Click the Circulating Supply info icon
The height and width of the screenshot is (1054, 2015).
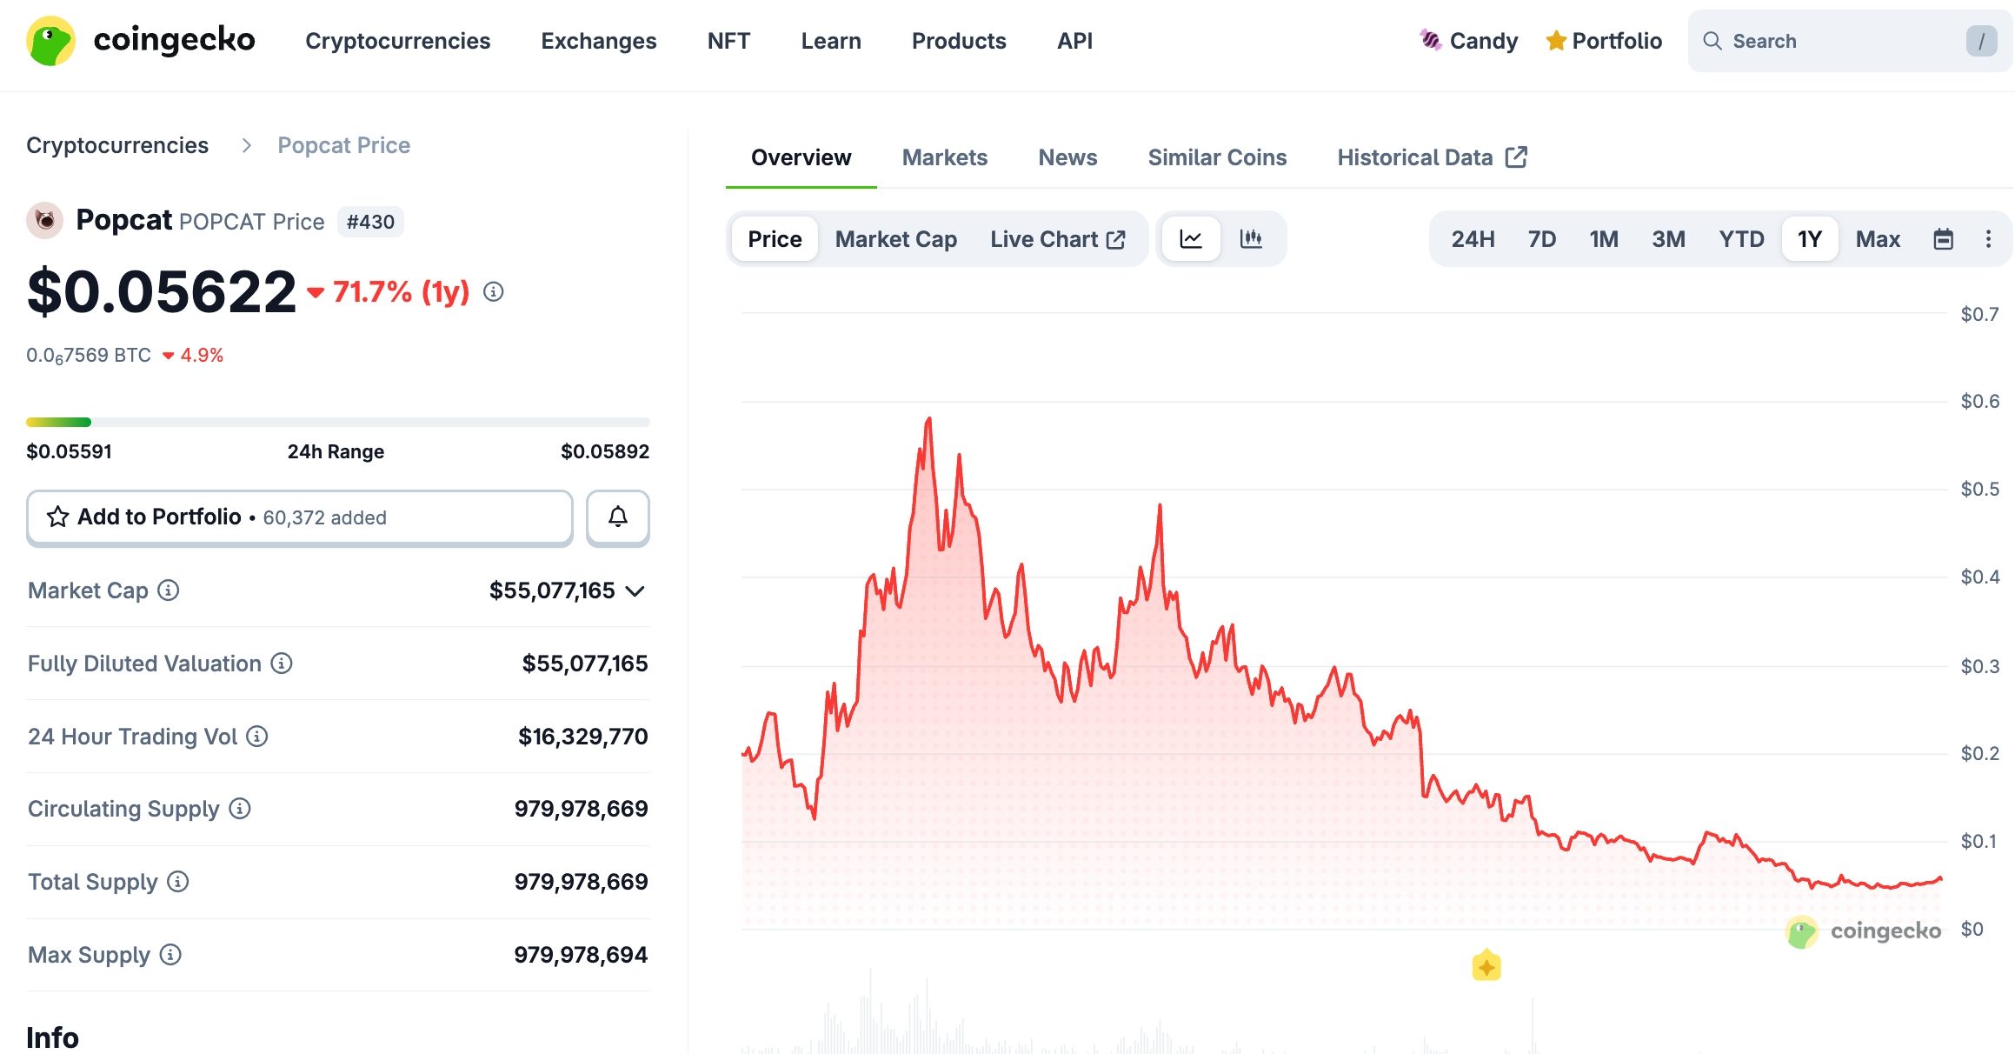click(238, 809)
